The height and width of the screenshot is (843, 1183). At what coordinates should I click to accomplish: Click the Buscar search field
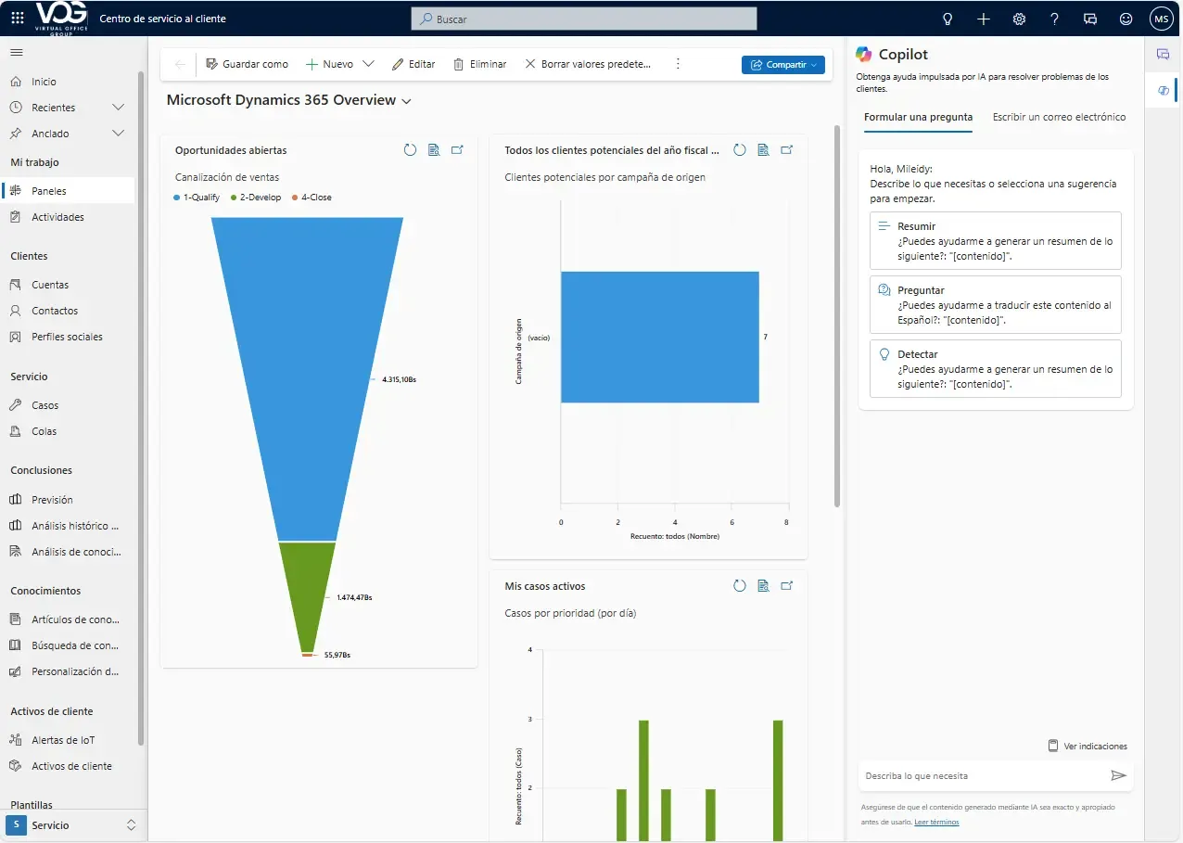pyautogui.click(x=584, y=19)
